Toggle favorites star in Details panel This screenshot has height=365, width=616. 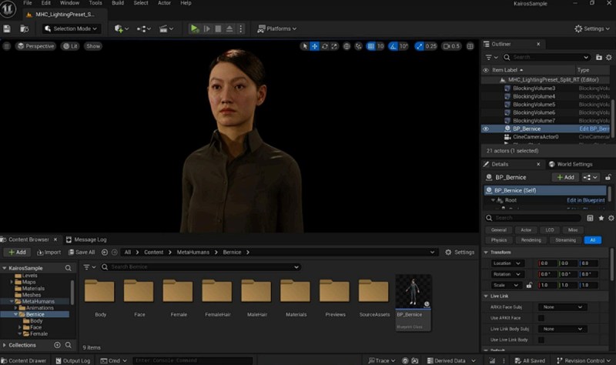tap(601, 218)
